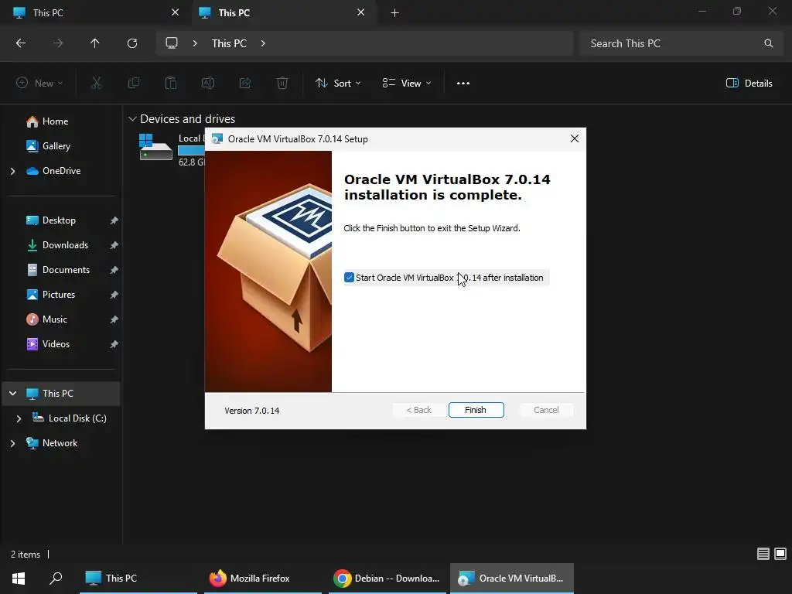Select the Local Disk drive icon in the content area

[155, 147]
